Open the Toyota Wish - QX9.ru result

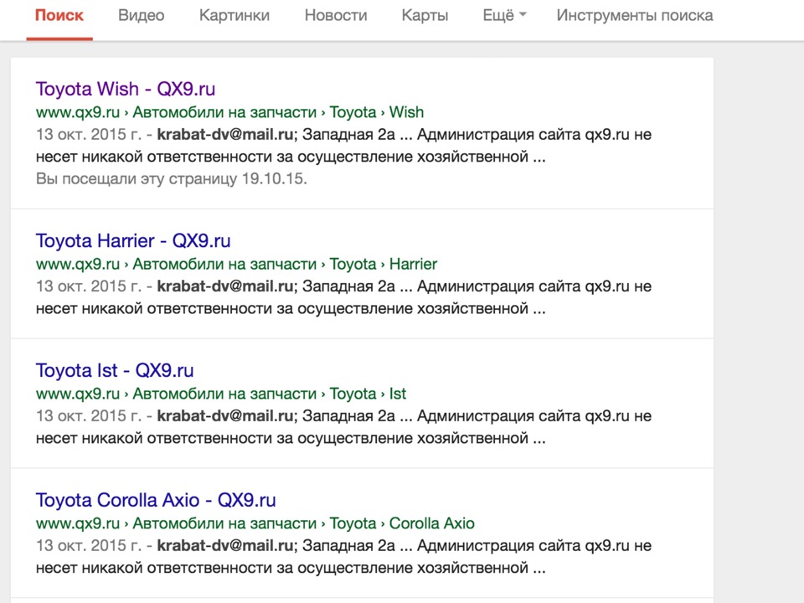point(126,89)
